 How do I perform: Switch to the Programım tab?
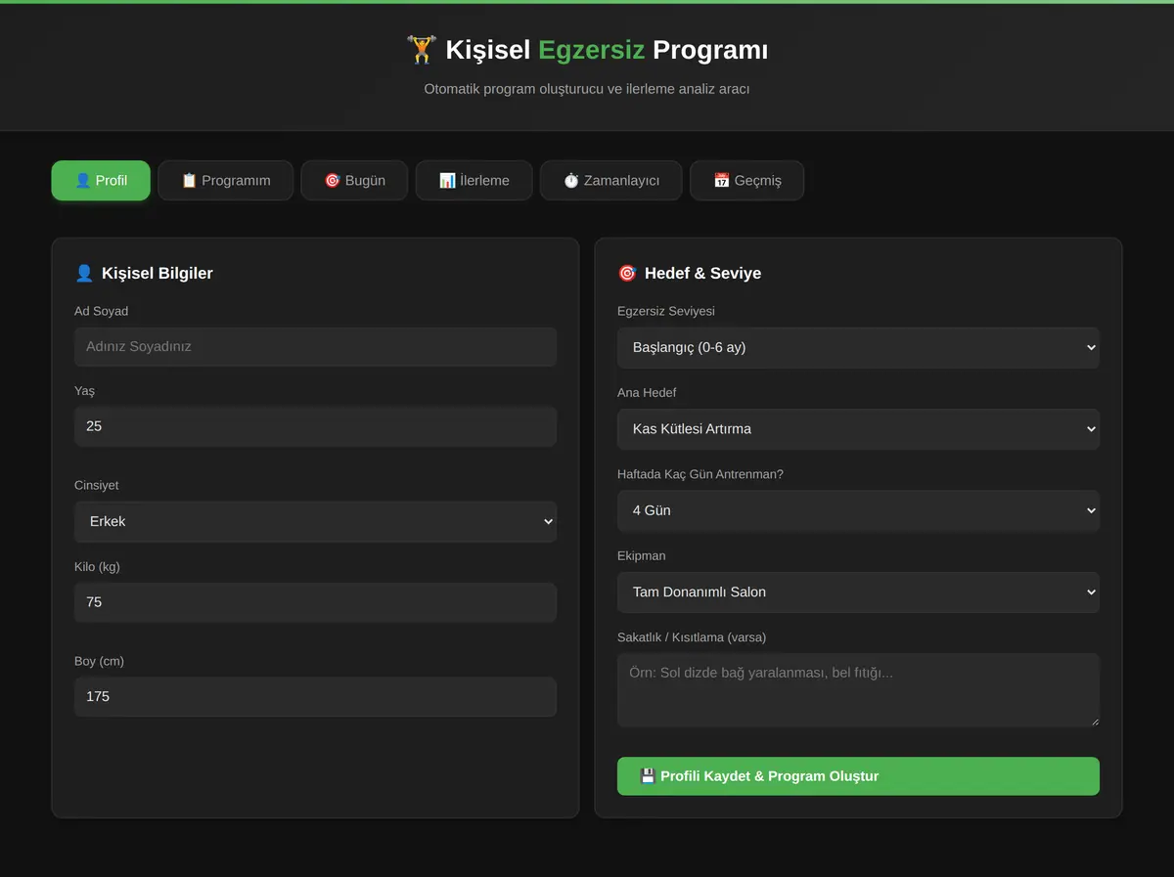tap(226, 181)
